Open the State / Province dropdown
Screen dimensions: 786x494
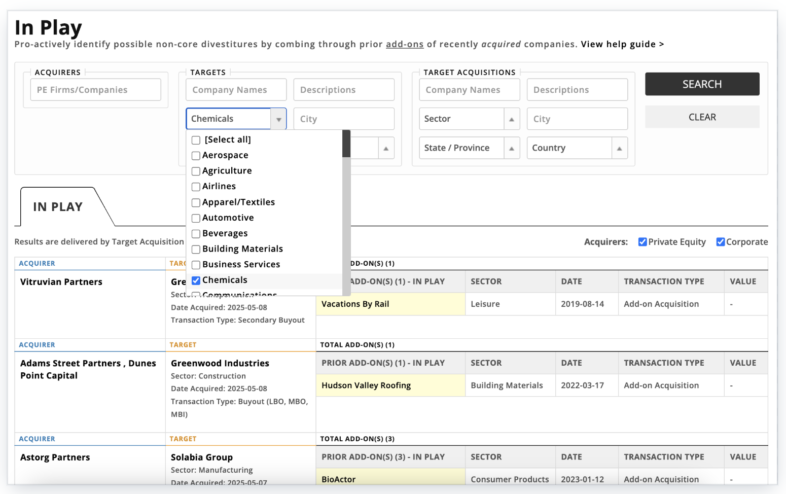coord(511,148)
